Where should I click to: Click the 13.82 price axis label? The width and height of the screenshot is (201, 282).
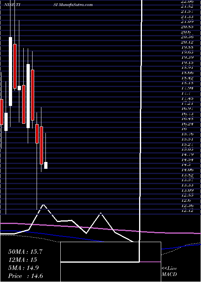(187, 175)
